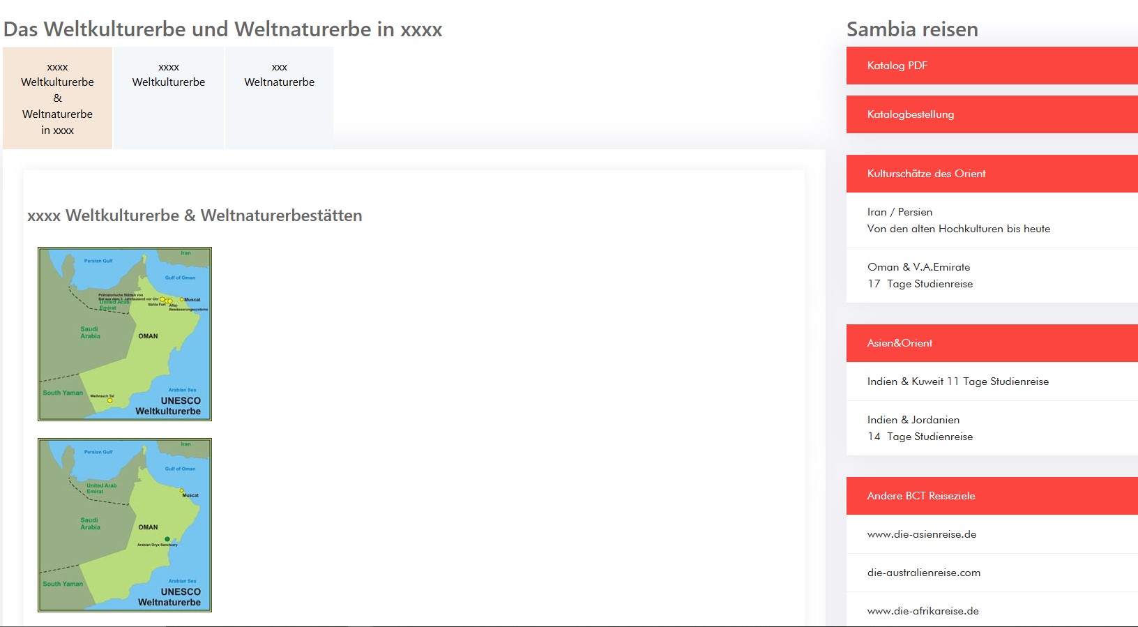Open the Weltkulturerbe & Weltnaturerbe tab

point(57,98)
